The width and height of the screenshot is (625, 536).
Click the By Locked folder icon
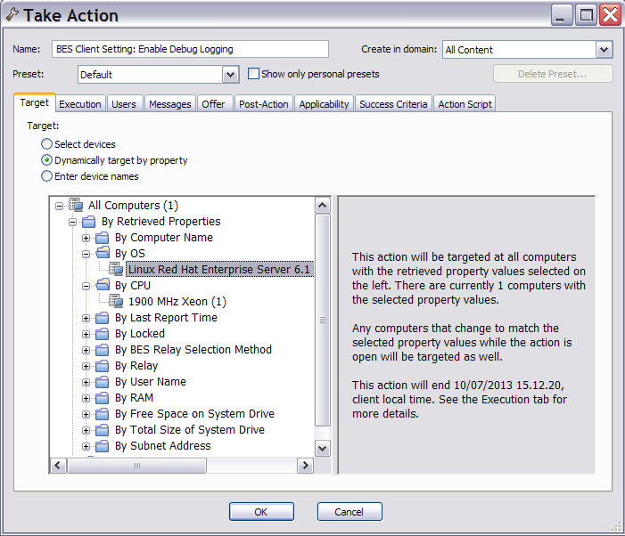click(x=103, y=334)
